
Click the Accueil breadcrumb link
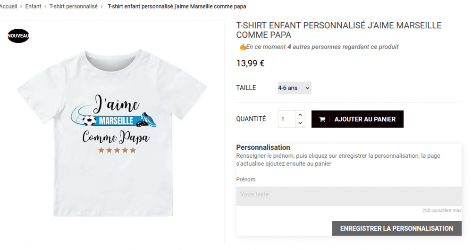(x=8, y=6)
